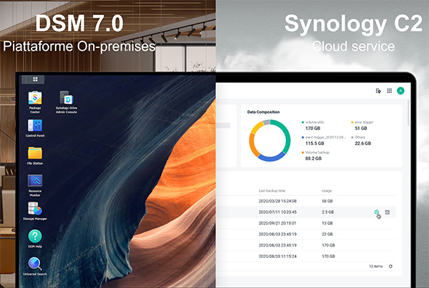Image resolution: width=429 pixels, height=288 pixels.
Task: Open Storage Manager icon
Action: click(35, 209)
